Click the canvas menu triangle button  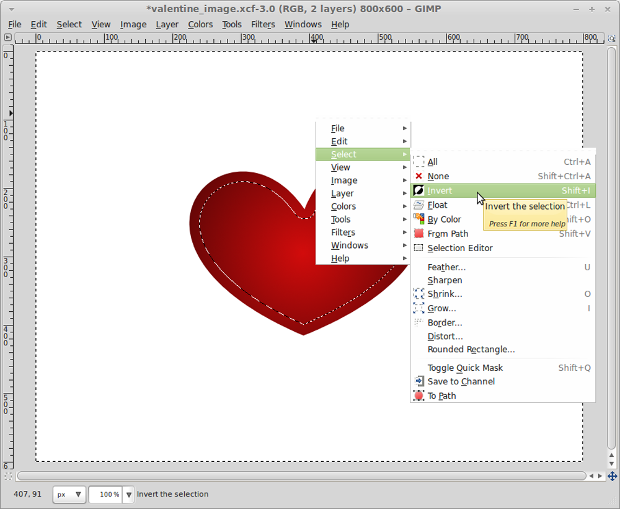[8, 38]
